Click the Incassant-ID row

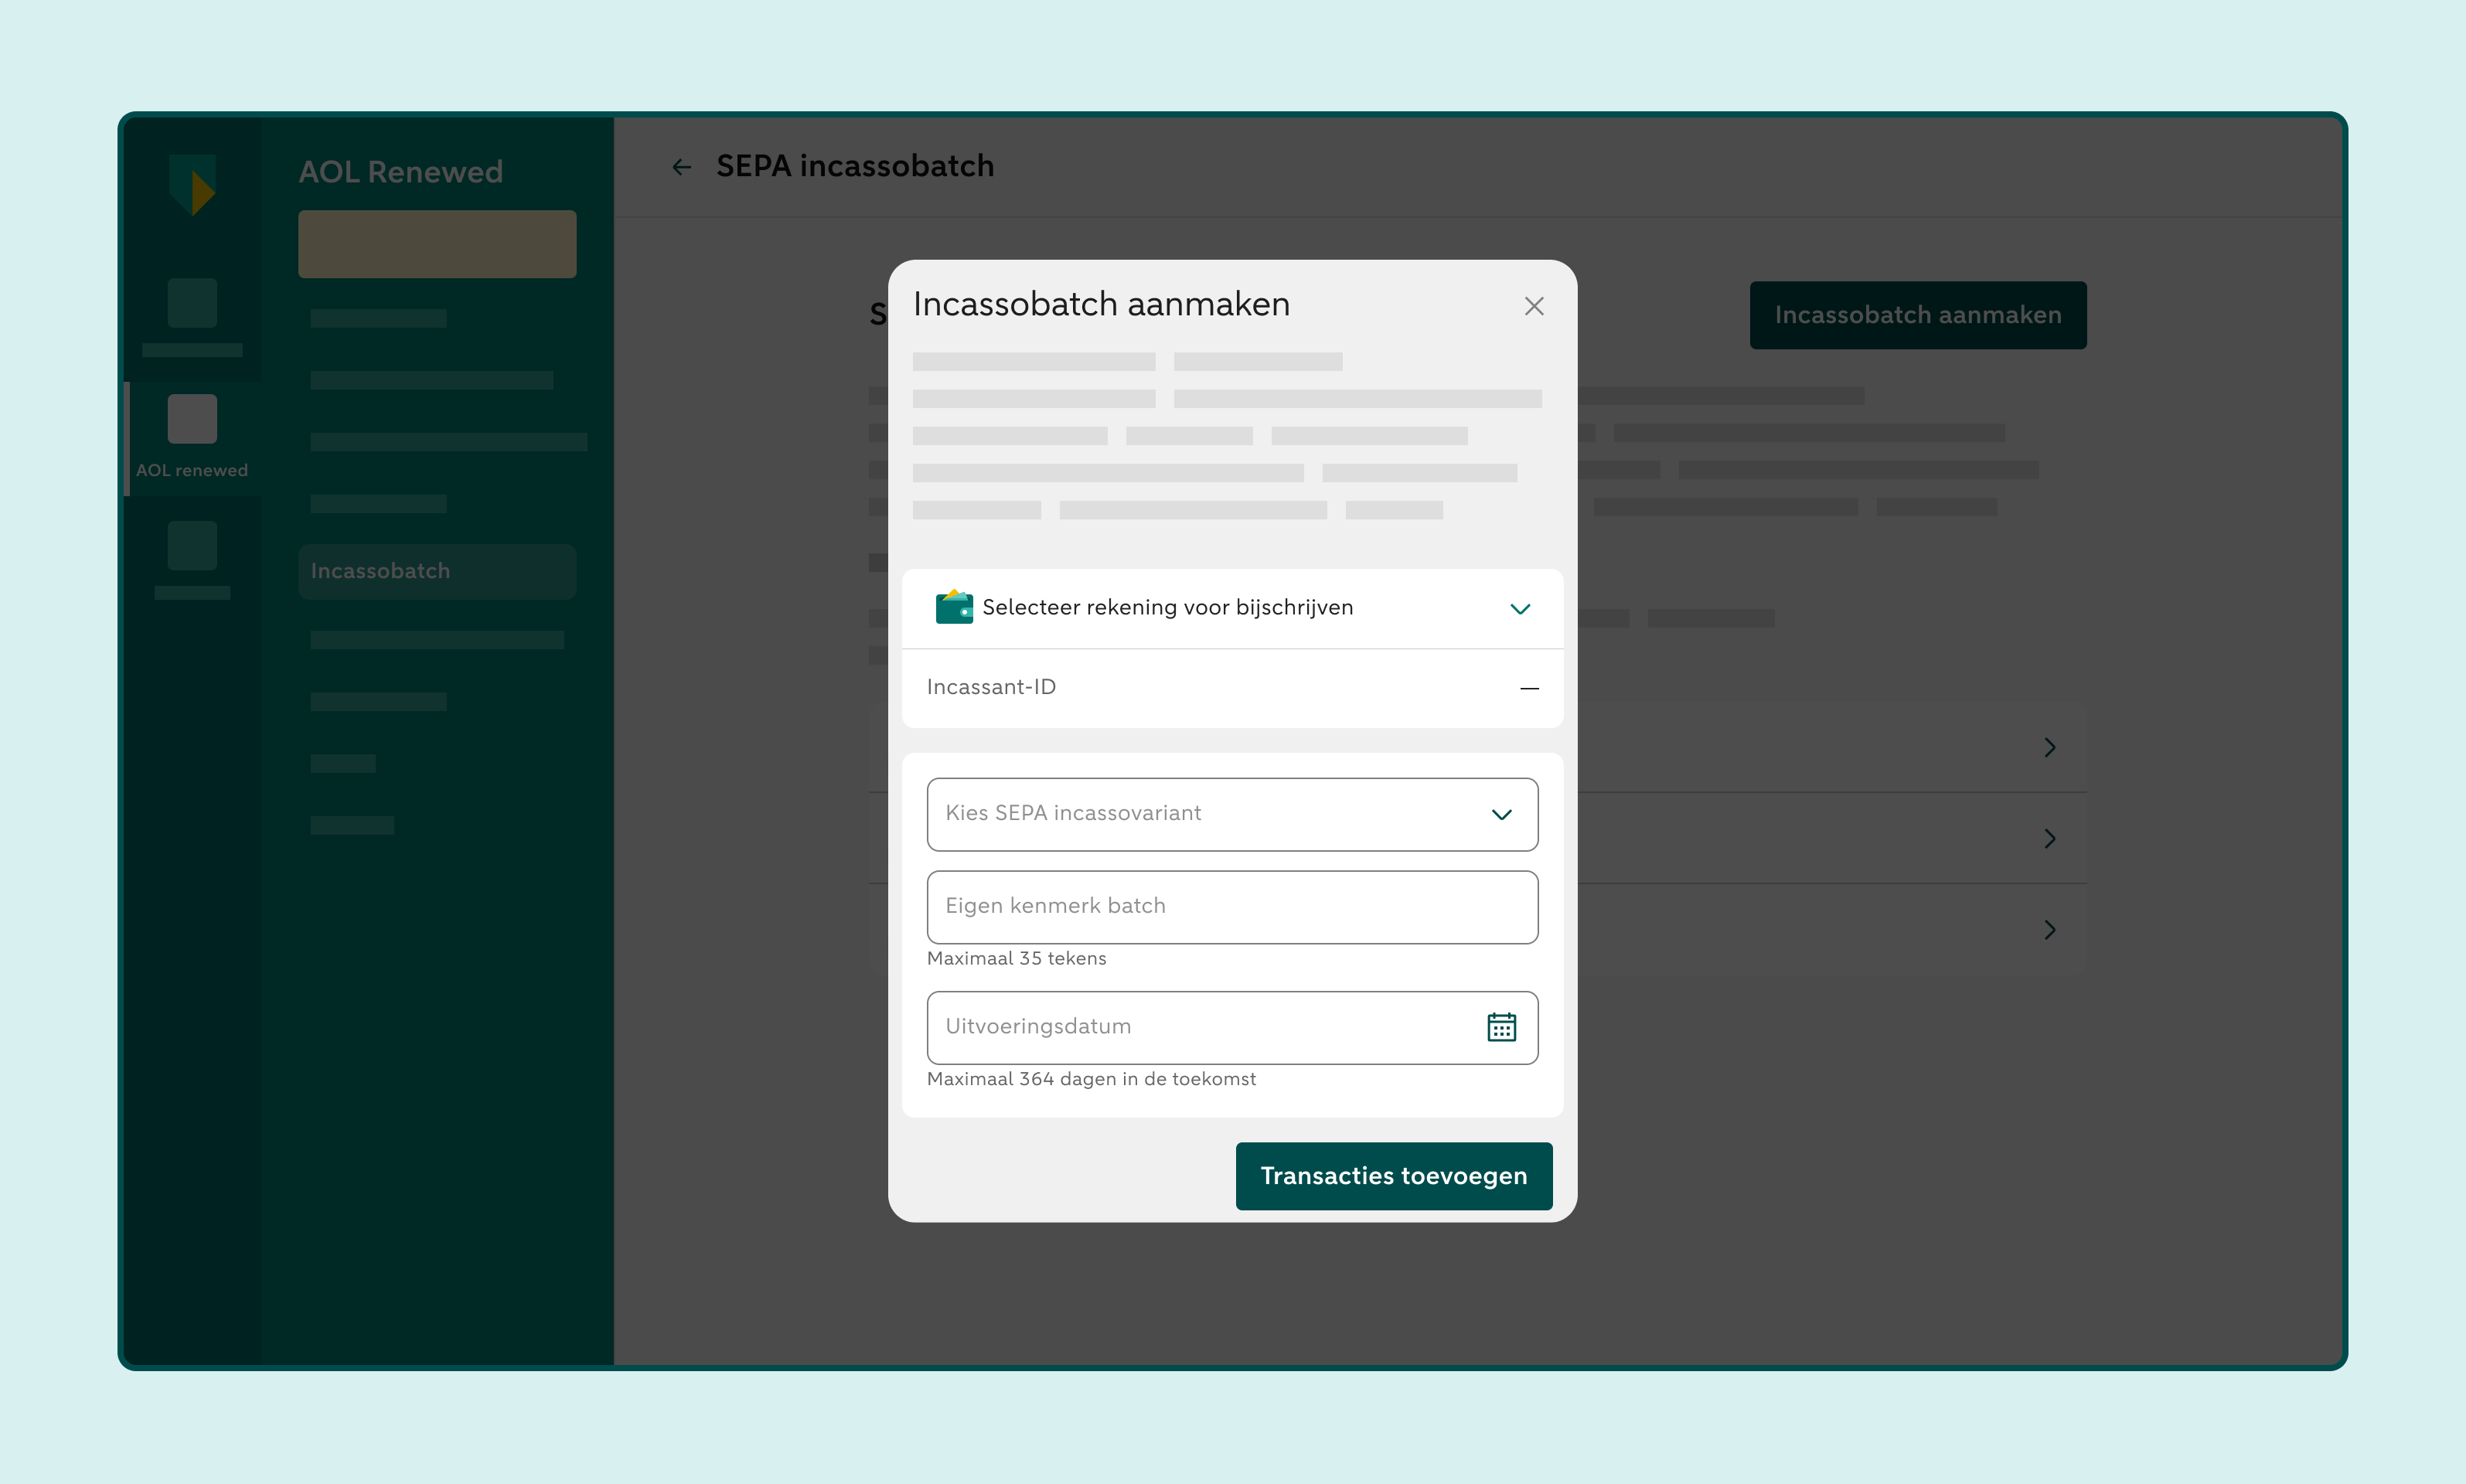[x=1233, y=688]
